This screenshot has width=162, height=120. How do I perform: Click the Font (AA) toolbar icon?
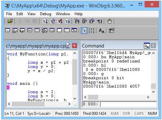pyautogui.click(x=102, y=31)
